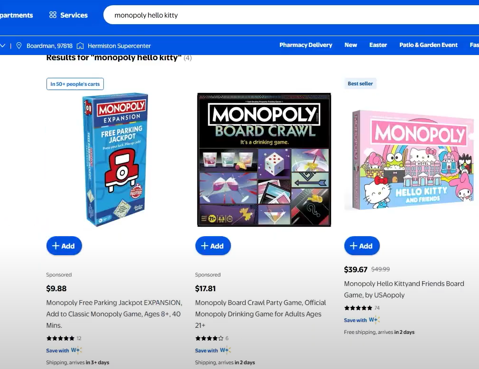Open the Monopoly Hello Kitty and Friends title link
This screenshot has width=479, height=369.
404,289
